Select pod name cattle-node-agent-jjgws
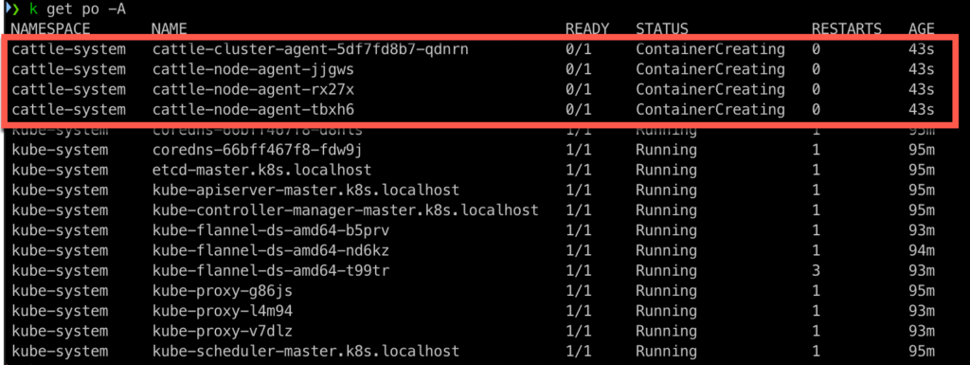970x365 pixels. point(253,69)
